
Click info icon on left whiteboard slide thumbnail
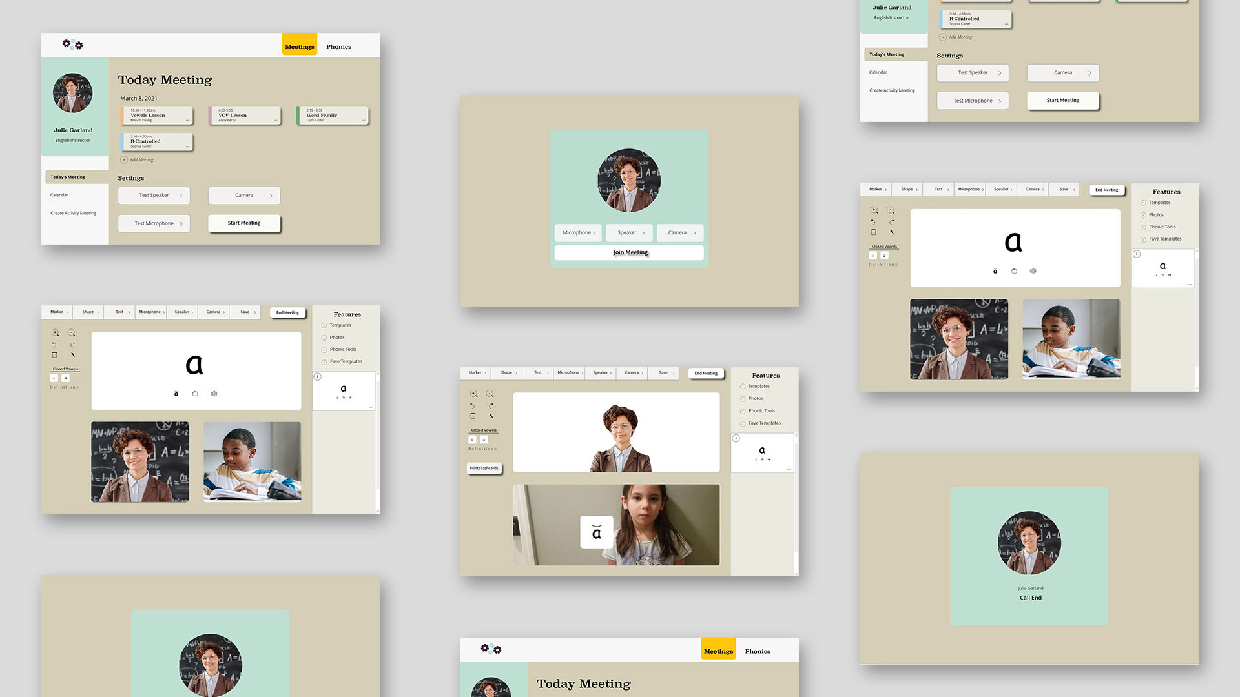click(317, 377)
